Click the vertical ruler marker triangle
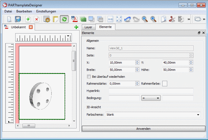The width and height of the screenshot is (208, 140). click(9, 122)
